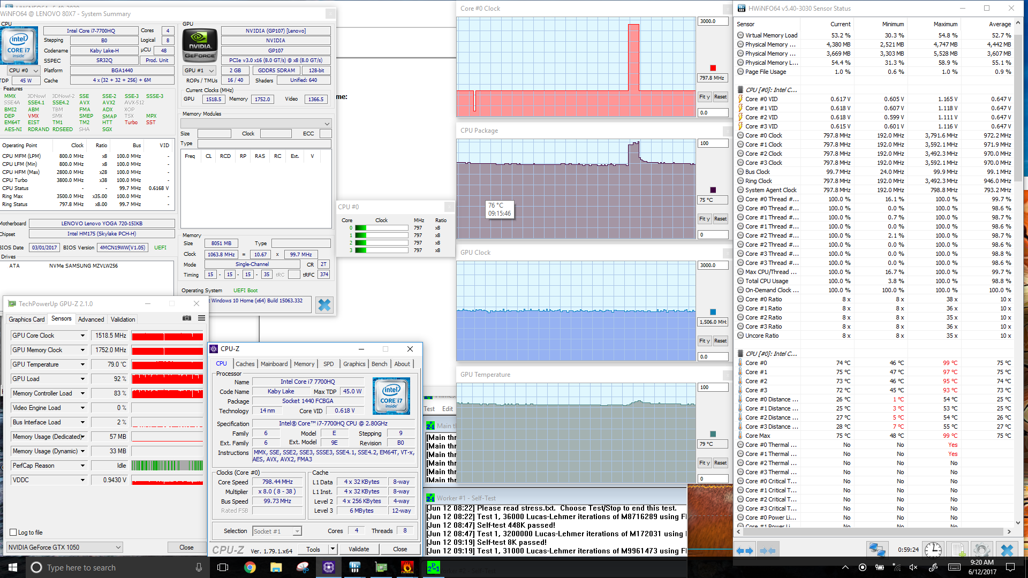Screen dimensions: 1028x578
Task: Close sensor status with blue X icon
Action: coord(1007,550)
